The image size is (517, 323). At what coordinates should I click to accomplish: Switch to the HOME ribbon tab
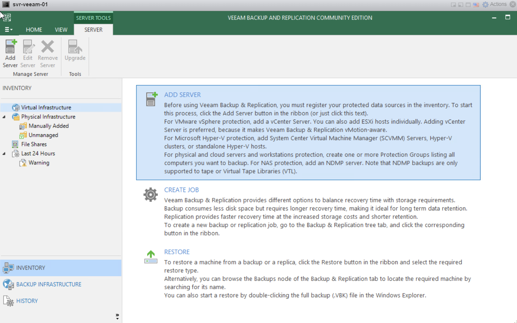coord(34,30)
